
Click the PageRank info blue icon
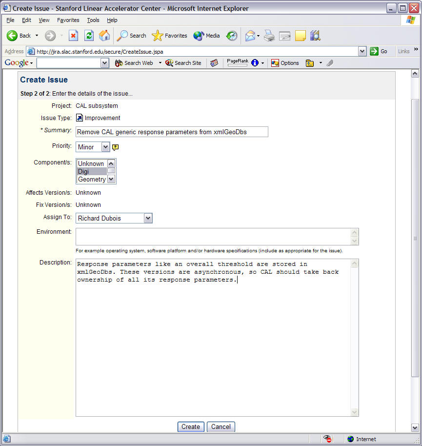coord(255,63)
